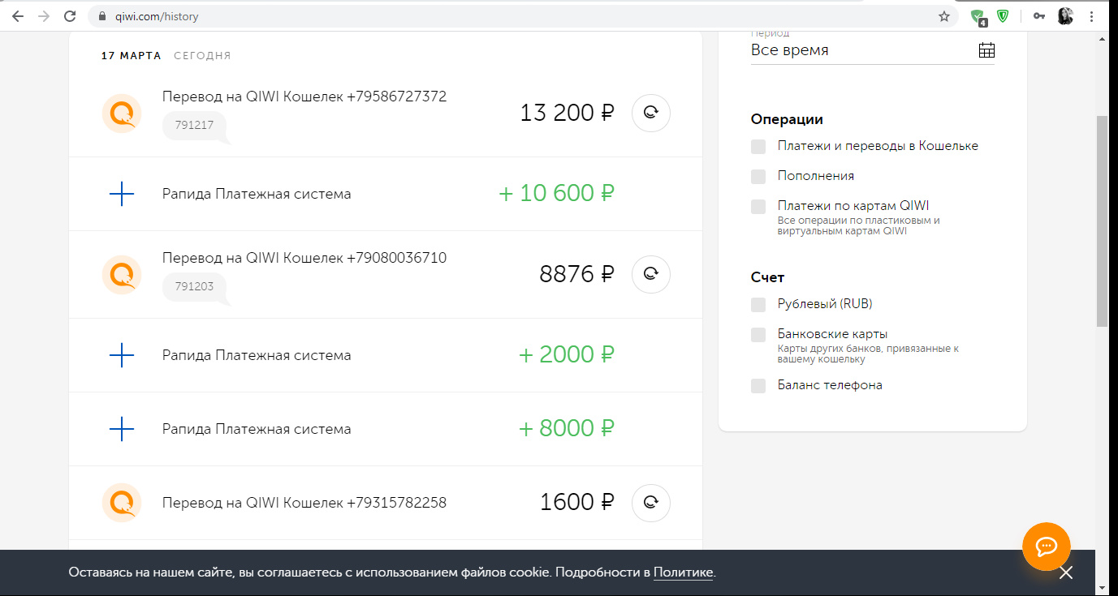Image resolution: width=1118 pixels, height=596 pixels.
Task: Open the orange chat support bubble
Action: click(x=1046, y=547)
